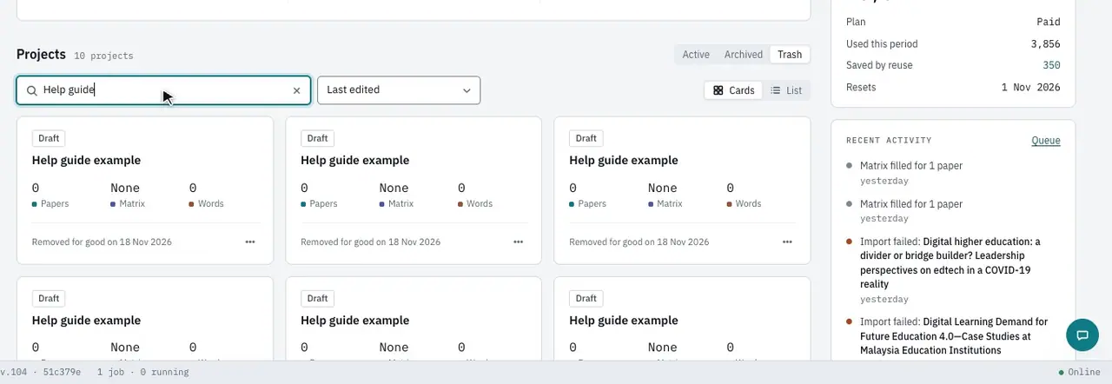Viewport: 1112px width, 384px height.
Task: Open the bottom-left Help guide example card
Action: [145, 319]
